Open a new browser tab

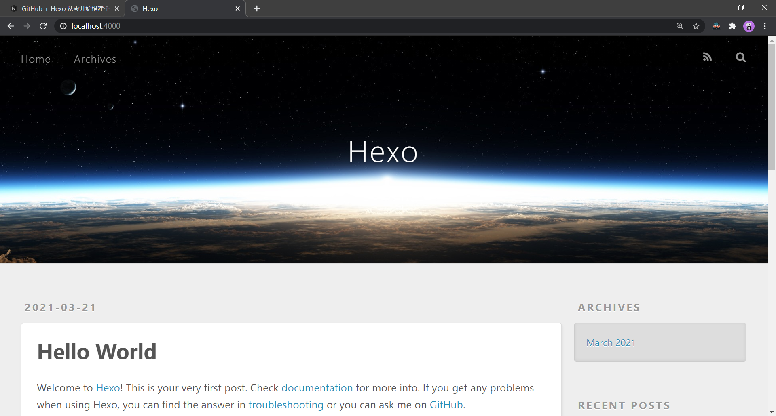pyautogui.click(x=257, y=8)
